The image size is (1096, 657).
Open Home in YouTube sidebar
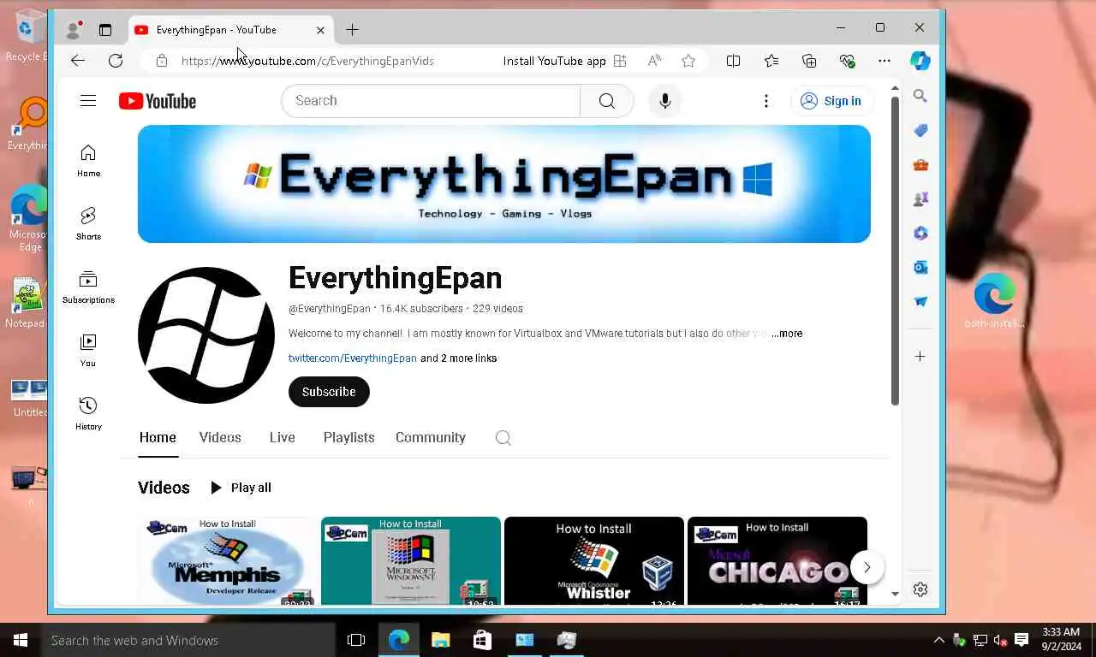coord(88,160)
